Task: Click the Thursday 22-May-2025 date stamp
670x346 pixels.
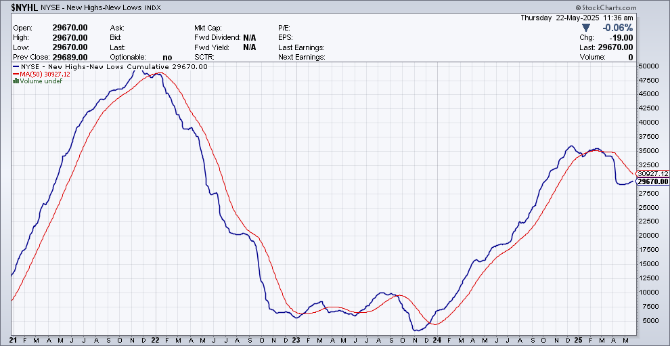Action: click(577, 18)
